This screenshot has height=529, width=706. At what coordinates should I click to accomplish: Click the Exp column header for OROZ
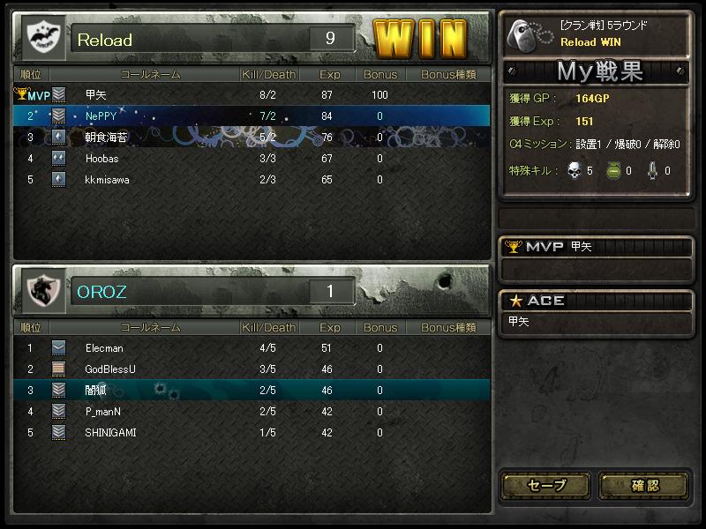point(329,327)
